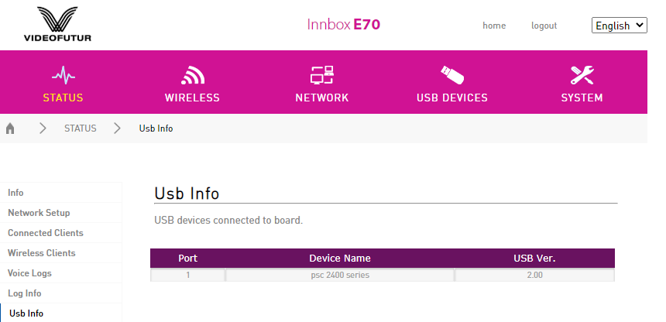
Task: View Log Info in the sidebar
Action: tap(25, 293)
